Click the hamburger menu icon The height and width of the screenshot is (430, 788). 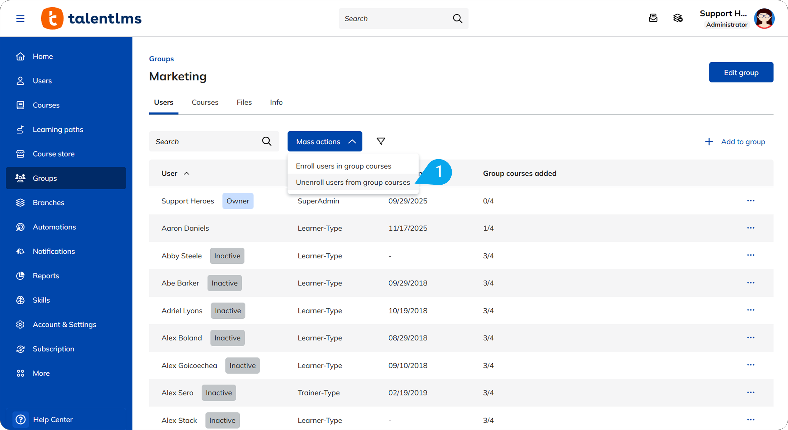coord(20,18)
